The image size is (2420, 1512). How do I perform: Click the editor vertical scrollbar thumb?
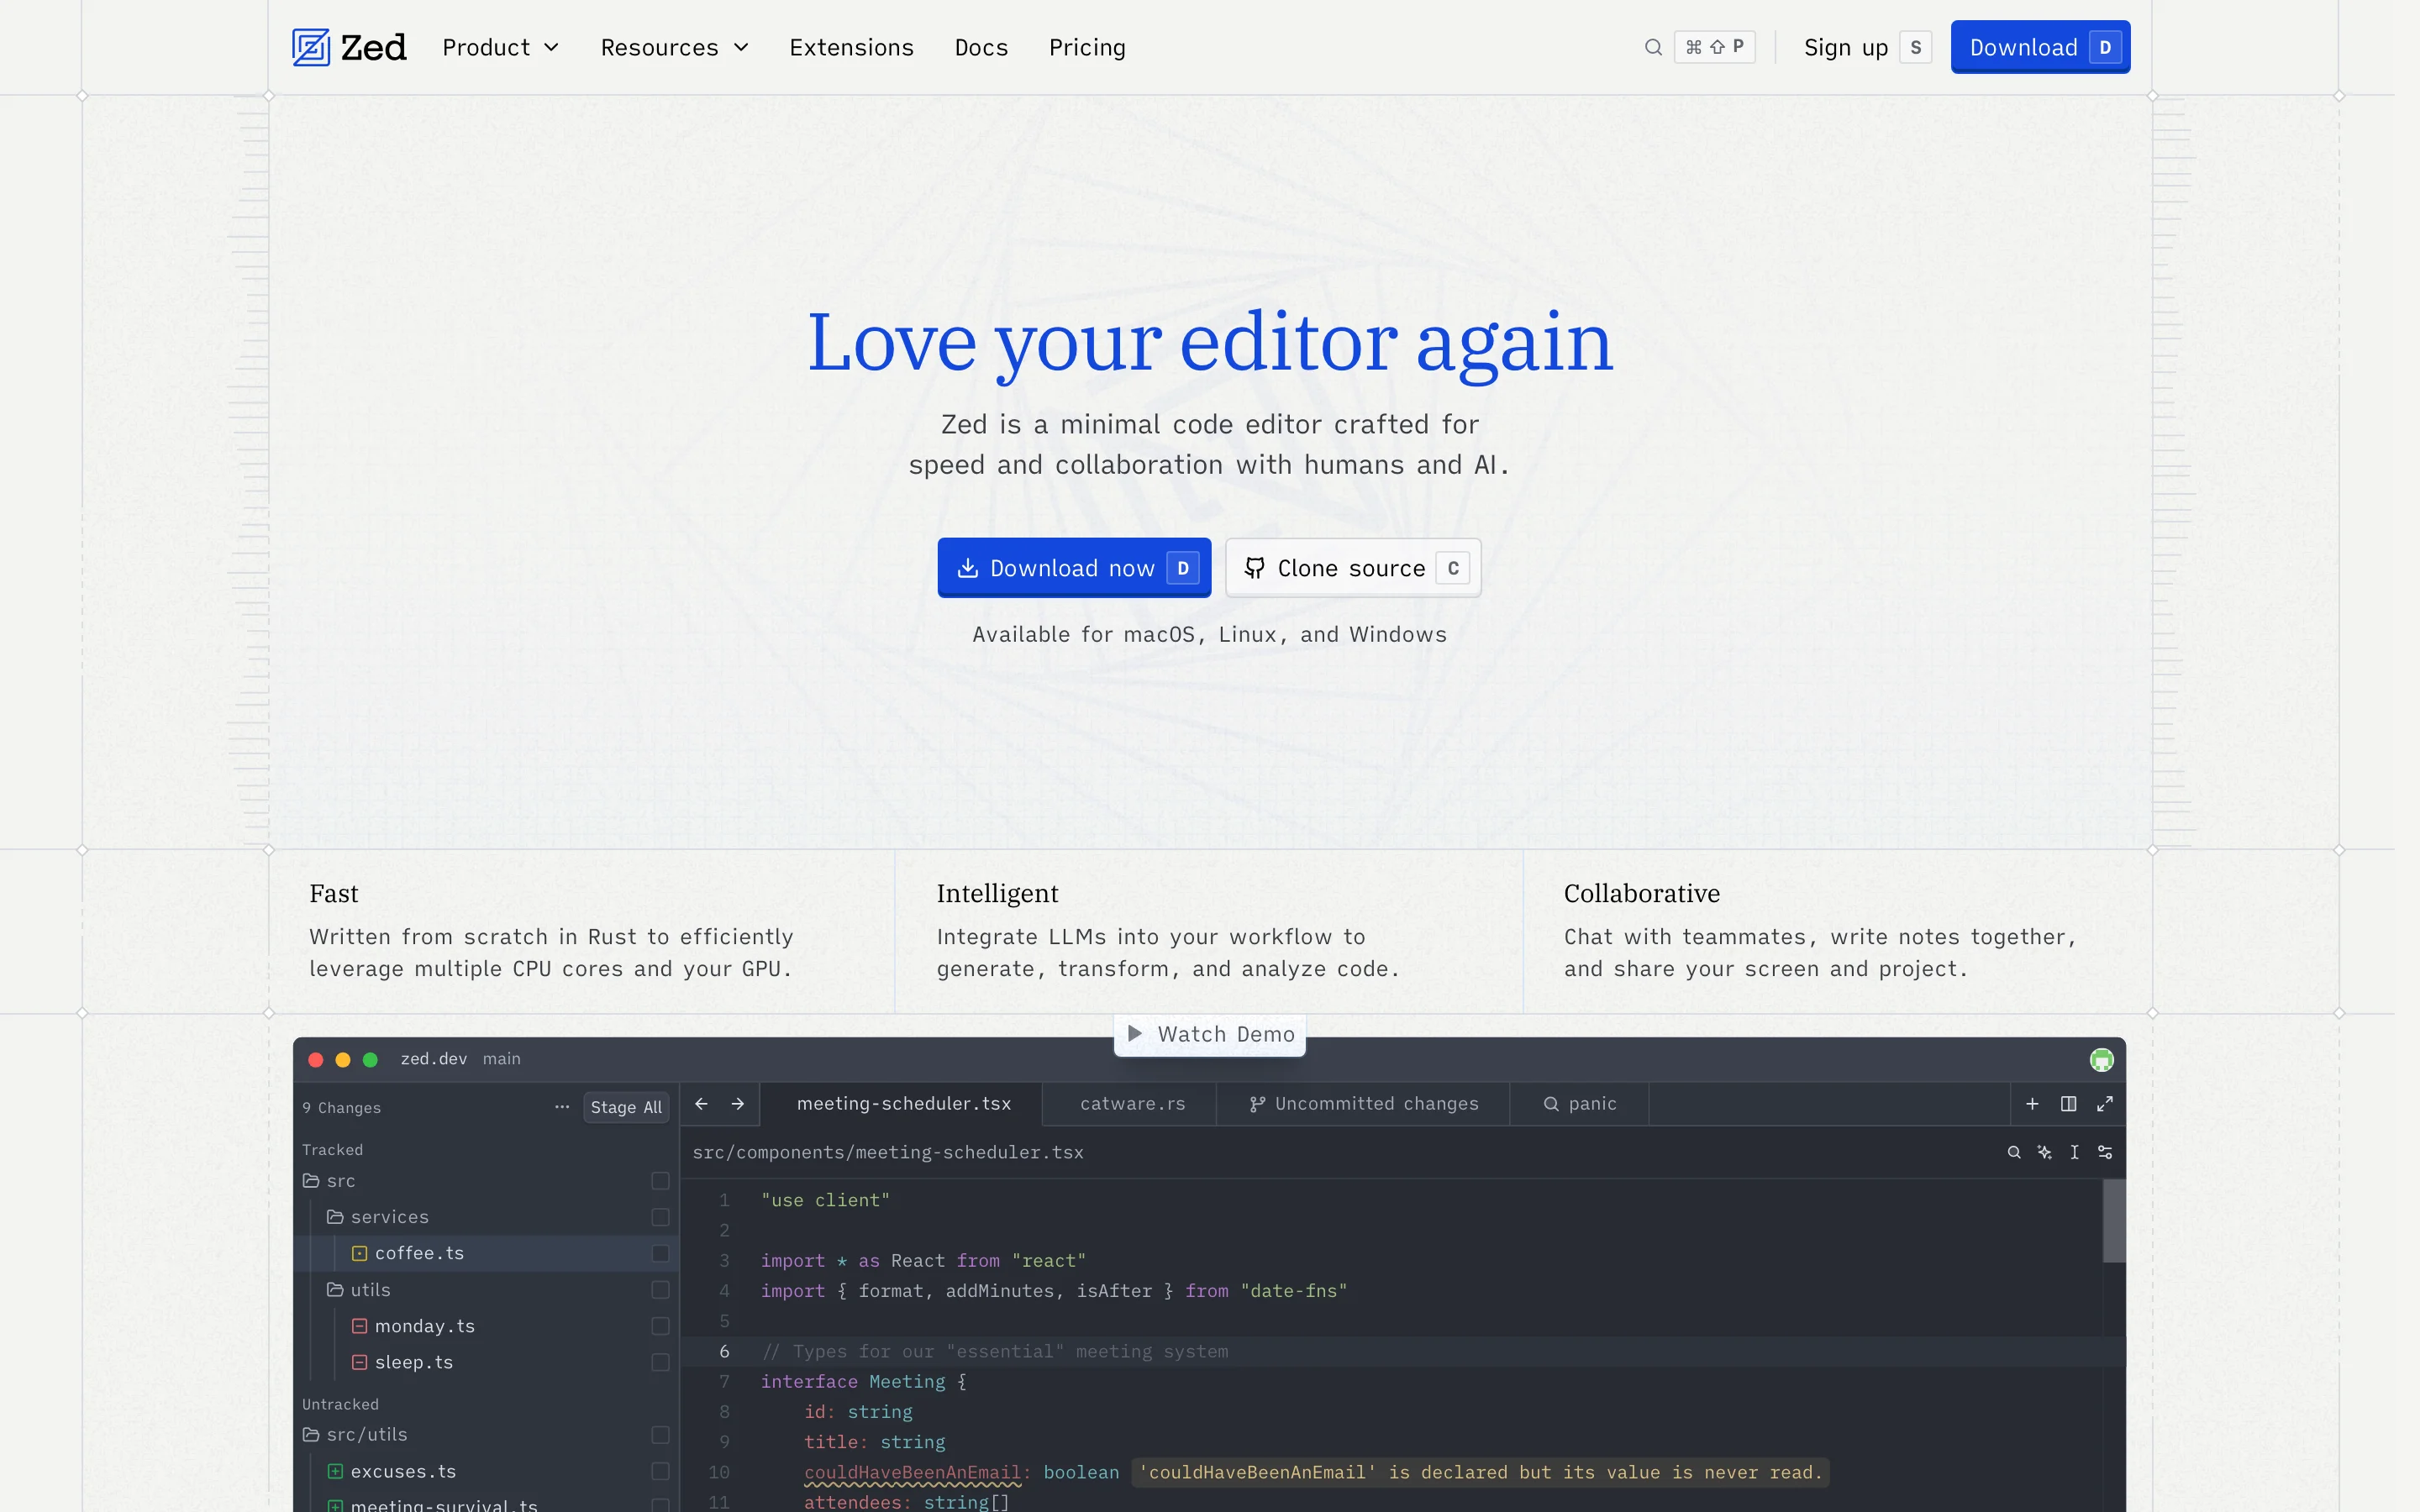(2113, 1220)
